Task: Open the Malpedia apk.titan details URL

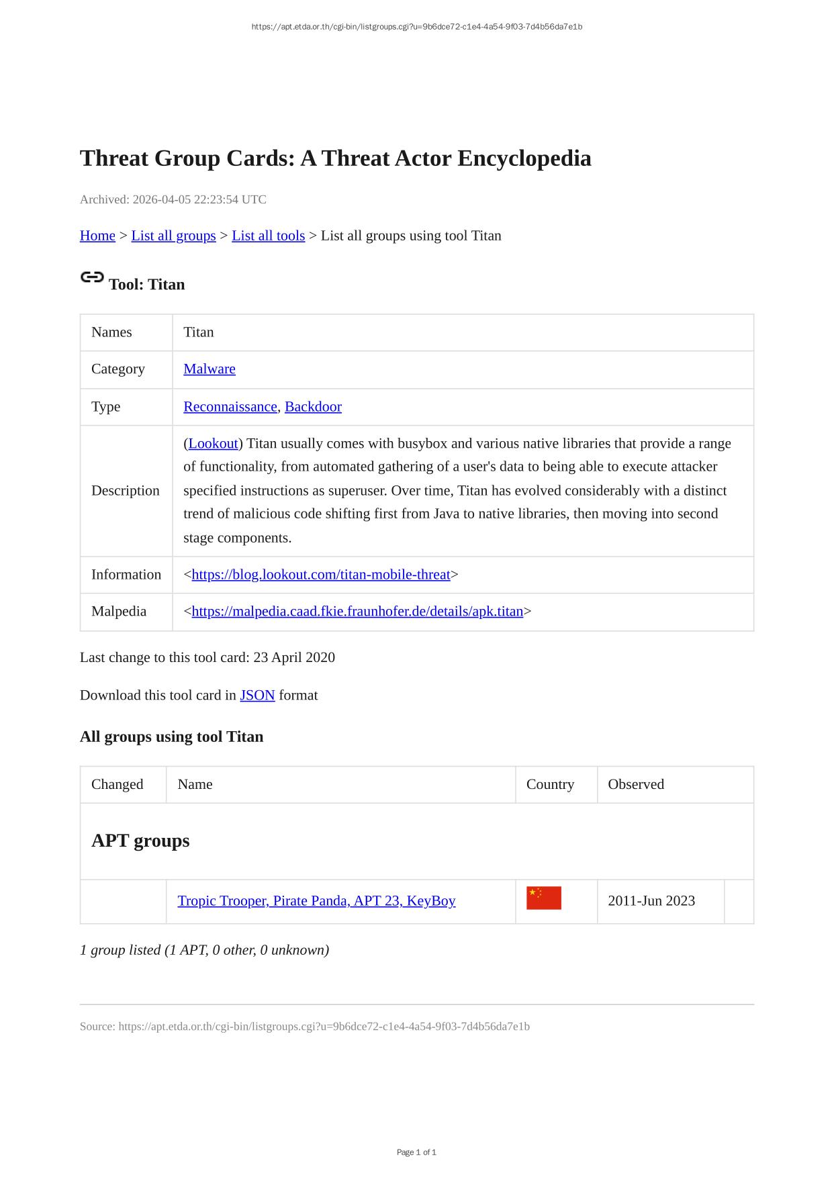Action: pos(357,612)
